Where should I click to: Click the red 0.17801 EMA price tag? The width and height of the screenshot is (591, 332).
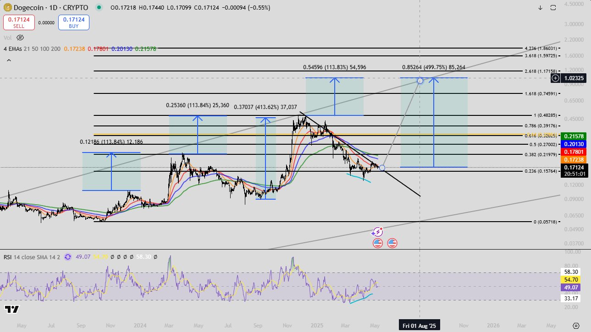574,152
